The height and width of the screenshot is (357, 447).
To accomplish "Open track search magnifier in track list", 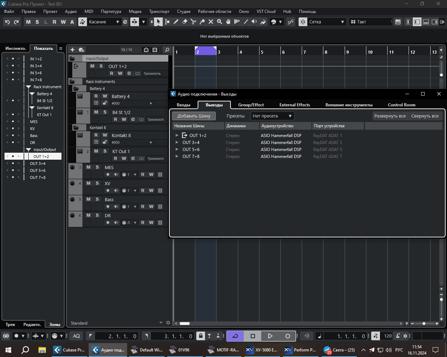I will (x=167, y=50).
